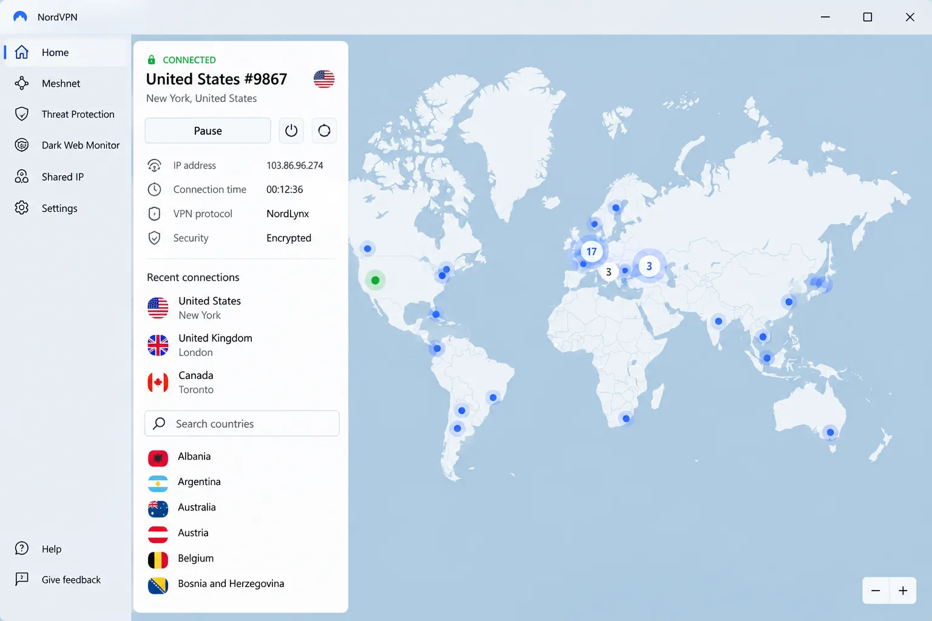The image size is (932, 621).
Task: Zoom out the map with minus button
Action: pyautogui.click(x=876, y=591)
